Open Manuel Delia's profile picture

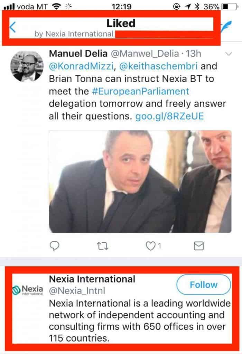pyautogui.click(x=27, y=66)
